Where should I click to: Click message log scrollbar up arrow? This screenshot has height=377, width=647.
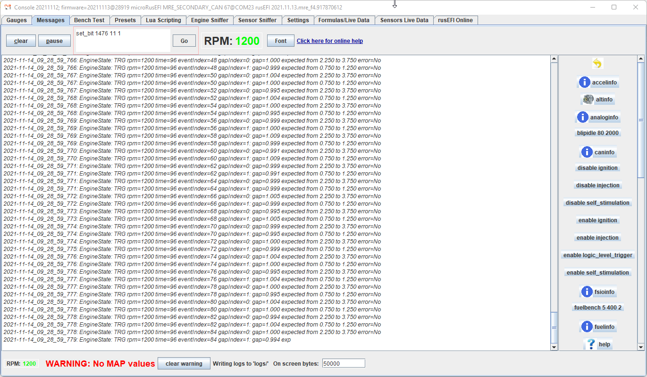pyautogui.click(x=554, y=59)
